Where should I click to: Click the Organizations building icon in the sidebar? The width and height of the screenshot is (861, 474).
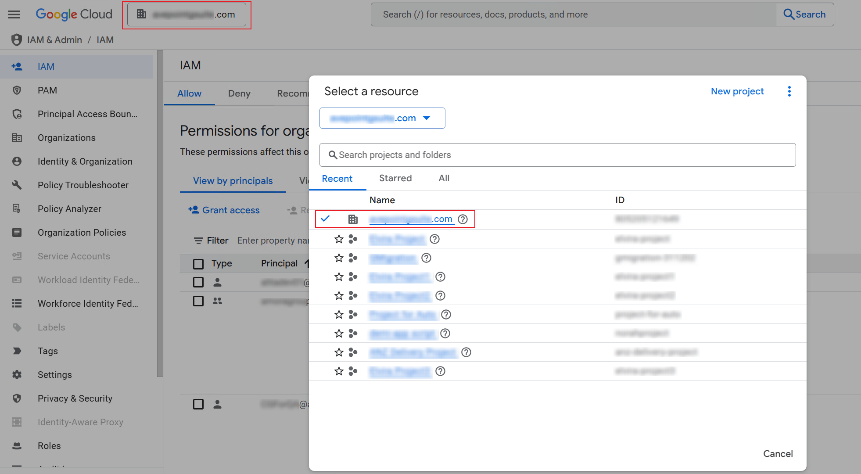(17, 137)
